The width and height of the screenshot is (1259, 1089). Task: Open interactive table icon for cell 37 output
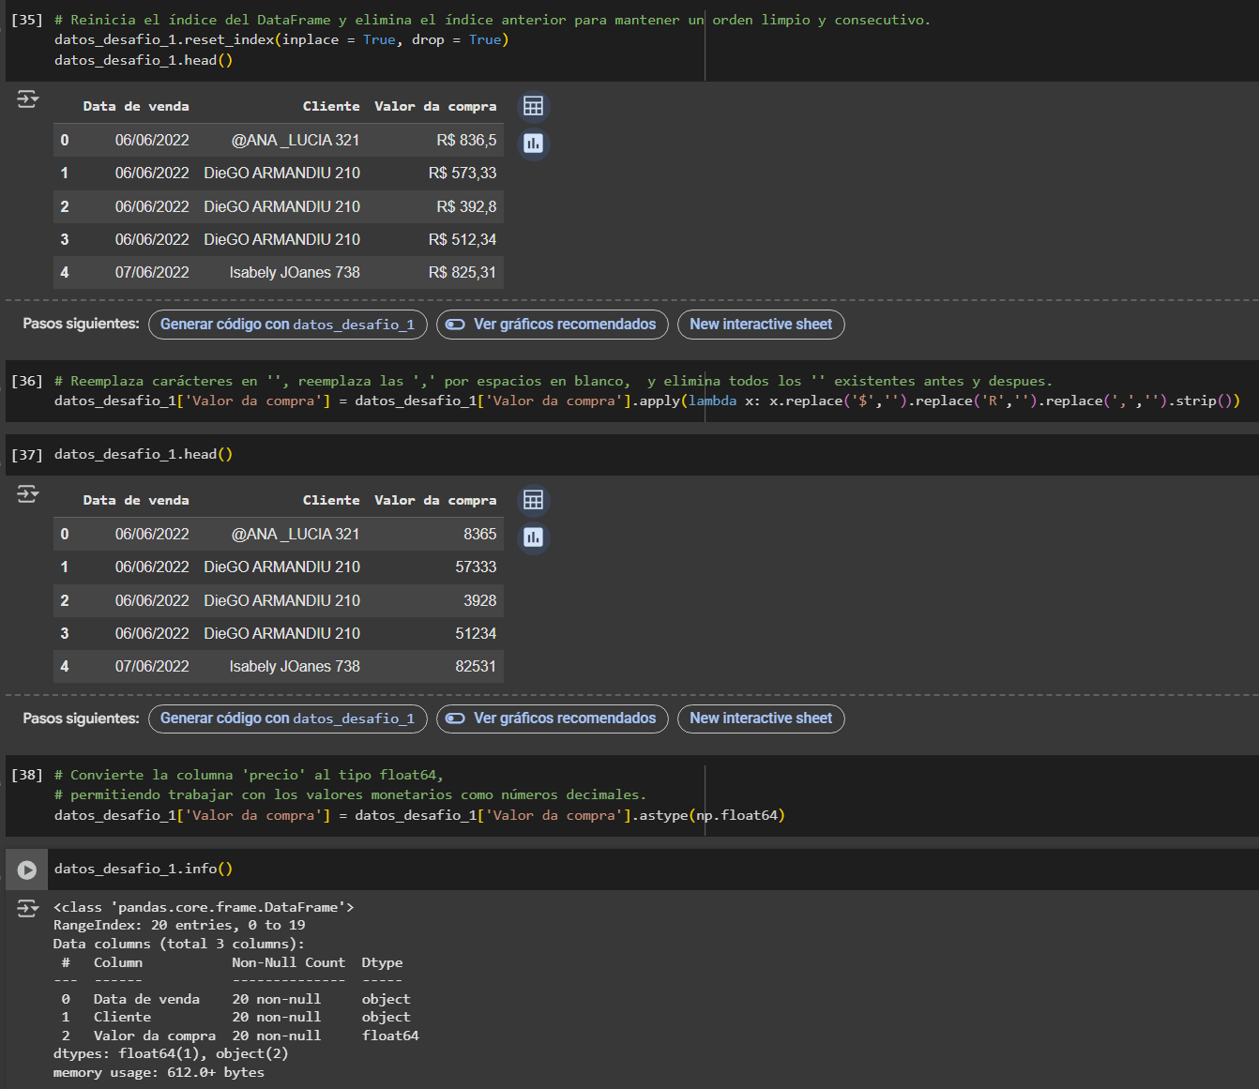coord(533,500)
